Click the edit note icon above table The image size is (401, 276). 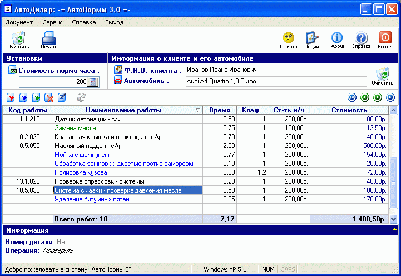click(62, 97)
